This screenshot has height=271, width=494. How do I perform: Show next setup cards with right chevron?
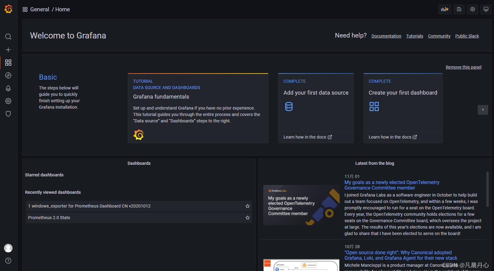point(483,110)
